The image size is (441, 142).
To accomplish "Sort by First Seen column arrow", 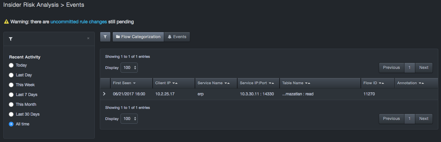I will 134,83.
